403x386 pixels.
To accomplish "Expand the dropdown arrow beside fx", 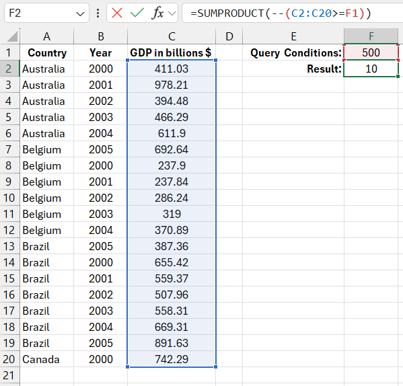I will click(172, 13).
